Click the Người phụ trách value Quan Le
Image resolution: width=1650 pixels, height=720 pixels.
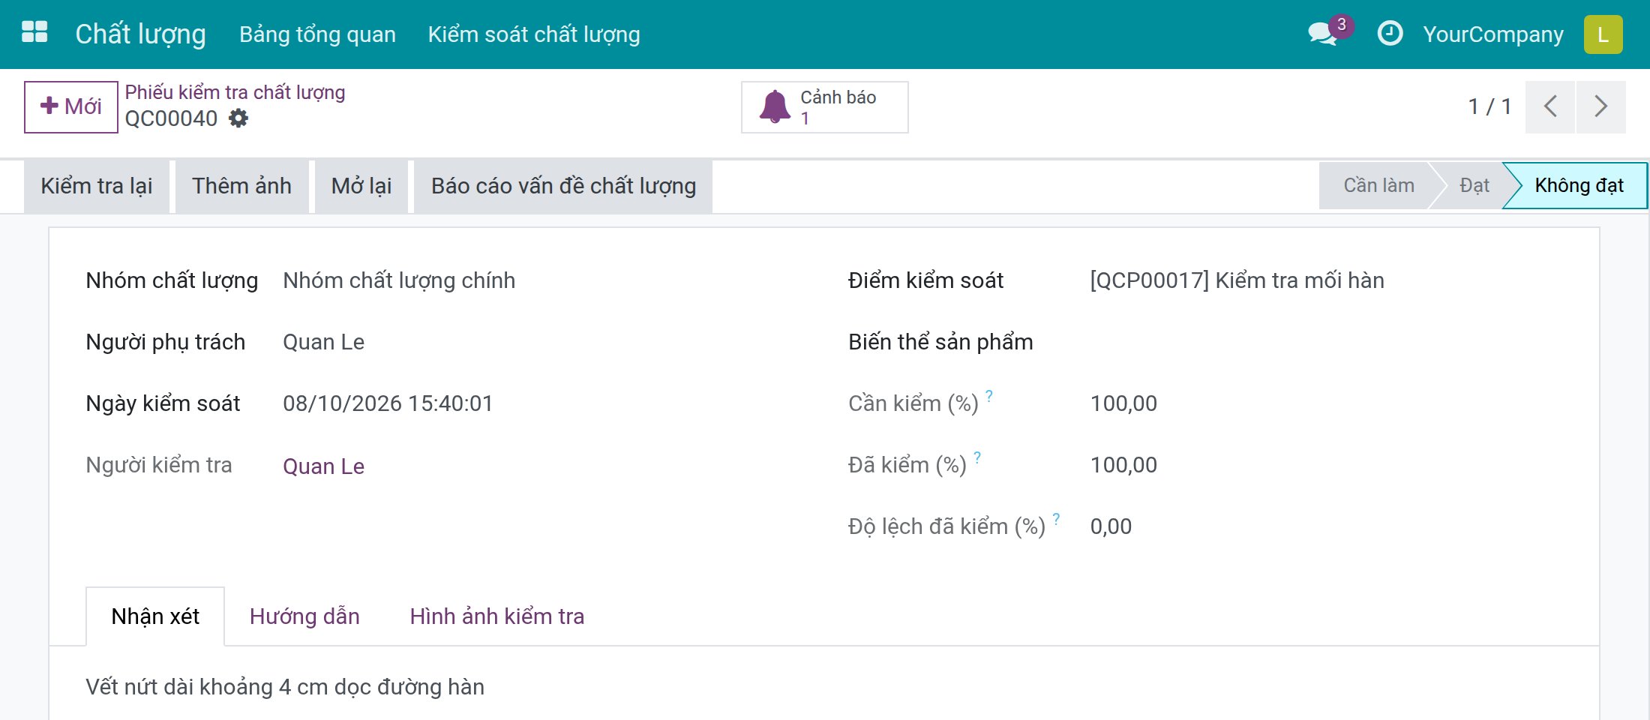[323, 342]
